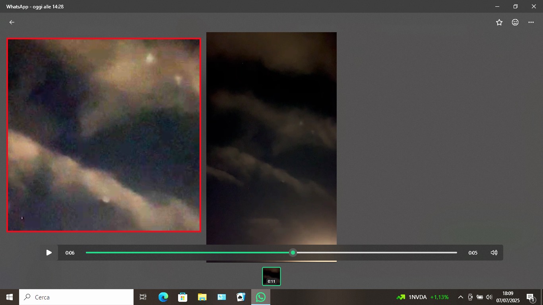Click the green seek slider handle
Viewport: 543px width, 305px height.
pyautogui.click(x=293, y=253)
